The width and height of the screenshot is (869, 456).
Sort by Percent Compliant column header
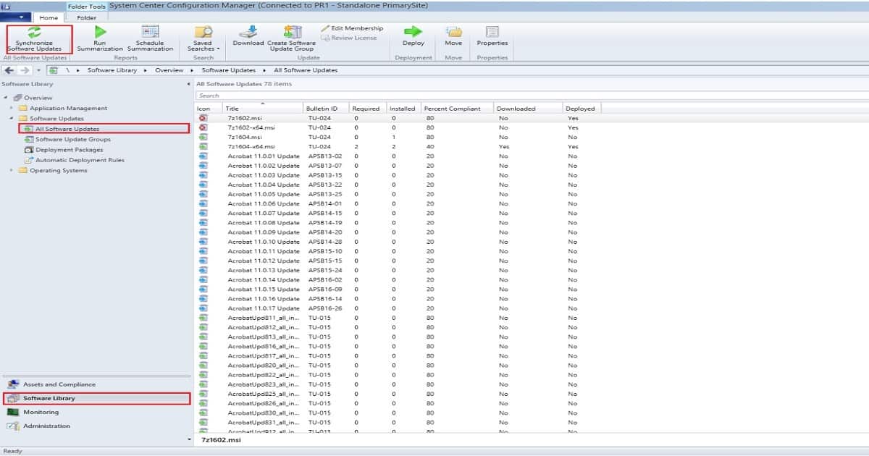point(457,109)
